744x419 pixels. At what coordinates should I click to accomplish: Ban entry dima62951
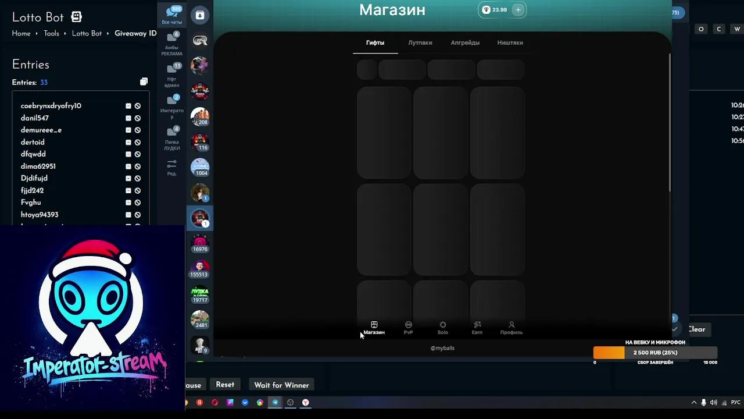click(138, 166)
